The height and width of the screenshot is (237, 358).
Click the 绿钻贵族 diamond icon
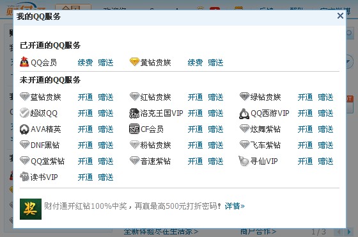pyautogui.click(x=244, y=97)
